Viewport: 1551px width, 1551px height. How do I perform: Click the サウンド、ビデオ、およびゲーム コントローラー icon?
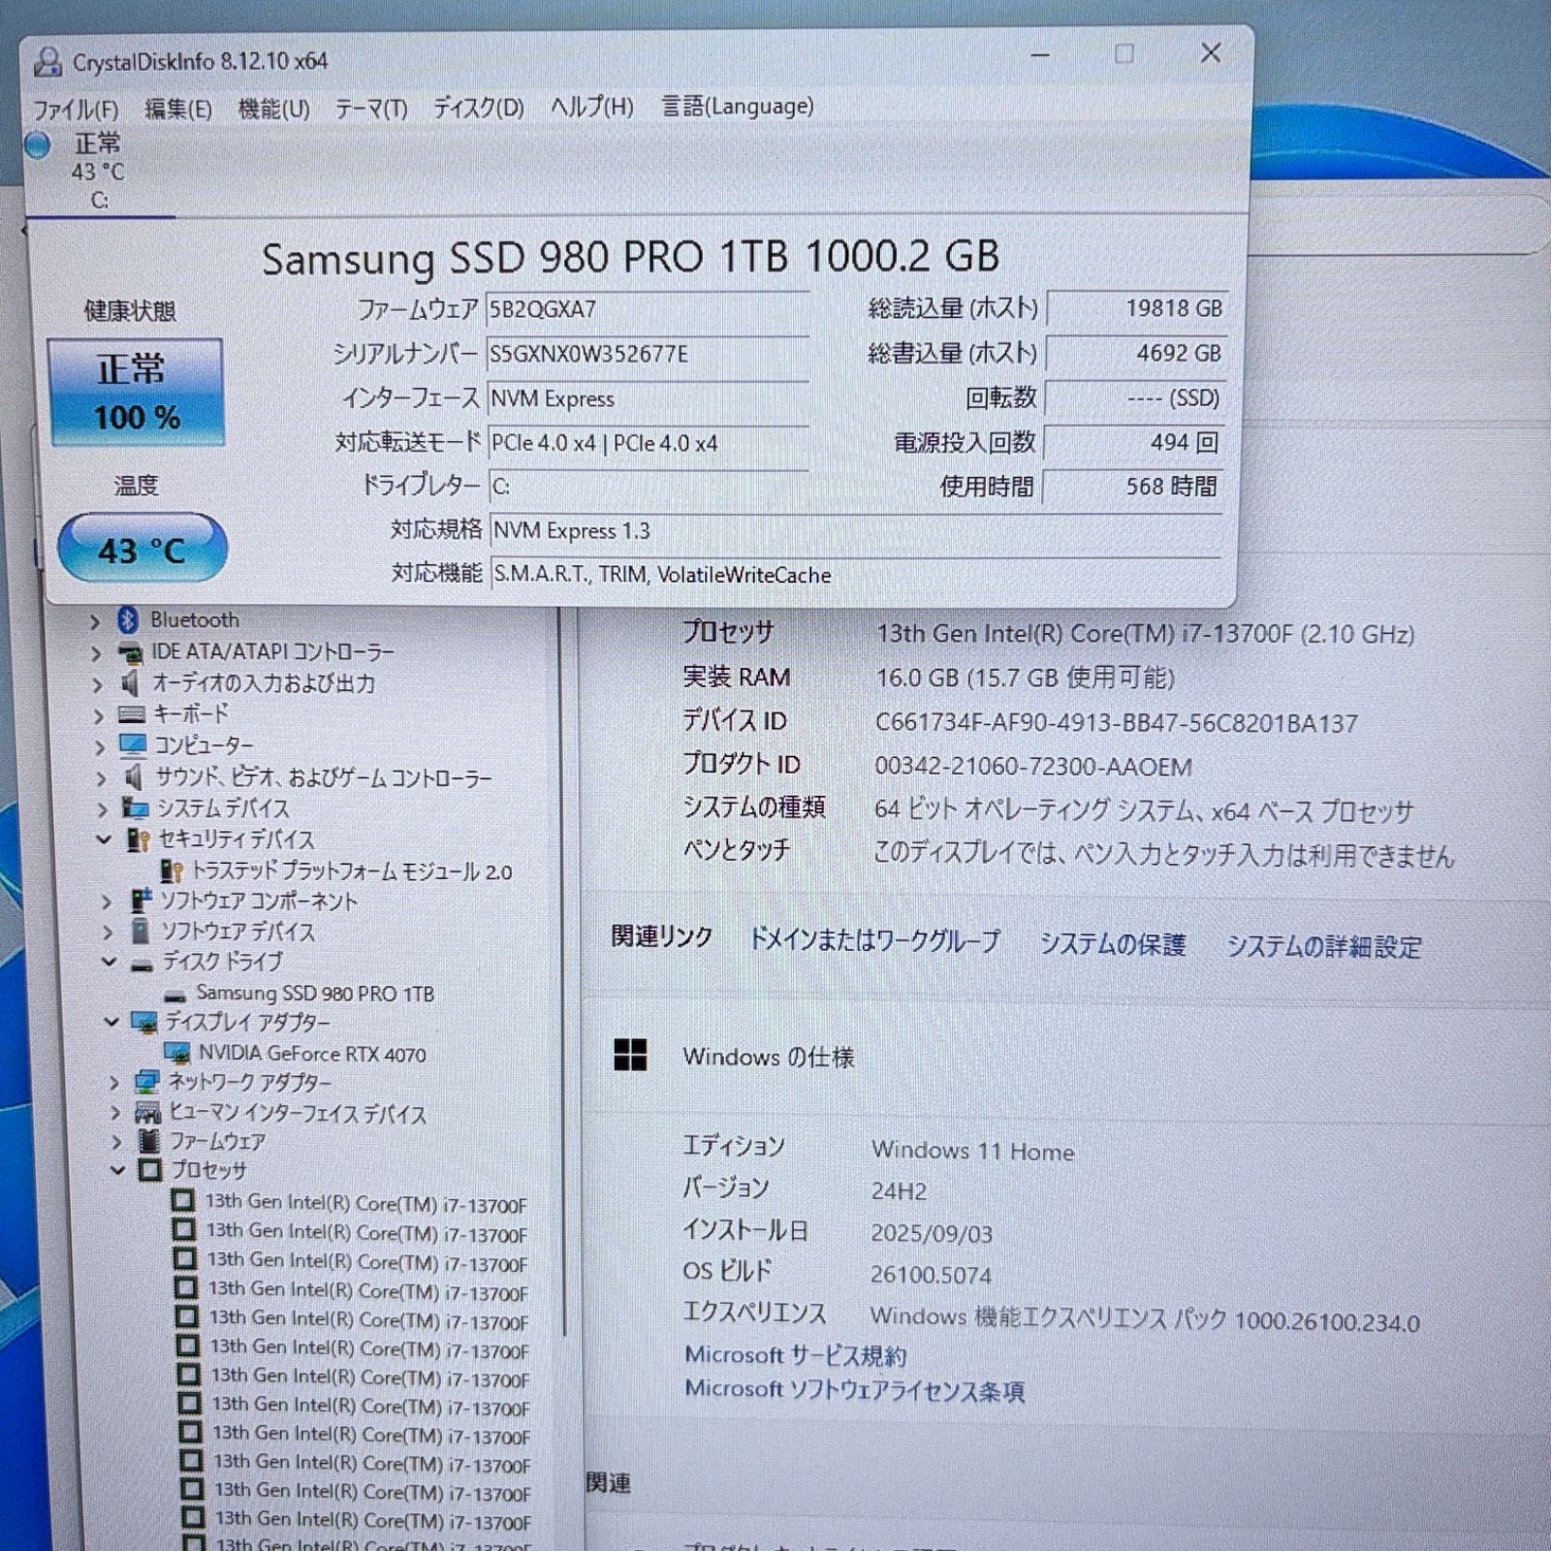point(134,776)
